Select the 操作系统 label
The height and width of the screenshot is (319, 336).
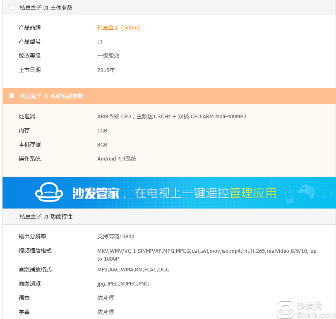[x=29, y=158]
